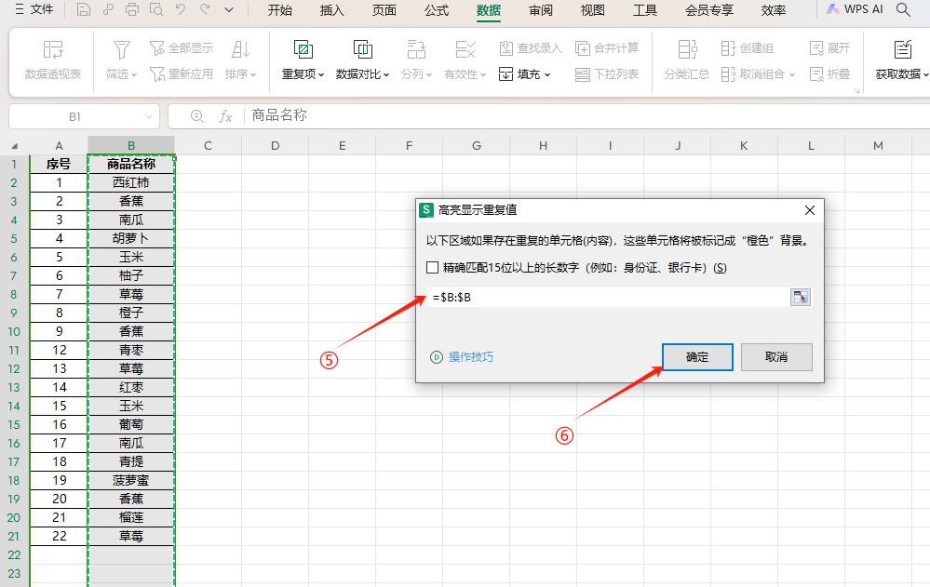This screenshot has height=587, width=930.
Task: Click the save icon in quick toolbar
Action: click(x=84, y=11)
